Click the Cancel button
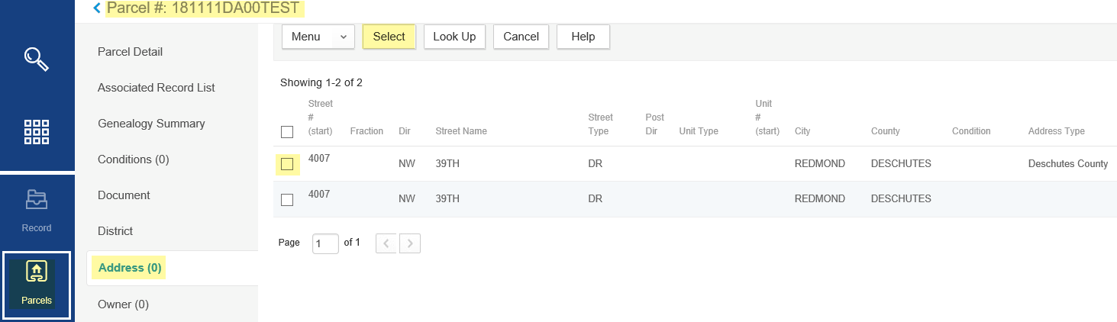1117x322 pixels. [x=521, y=37]
